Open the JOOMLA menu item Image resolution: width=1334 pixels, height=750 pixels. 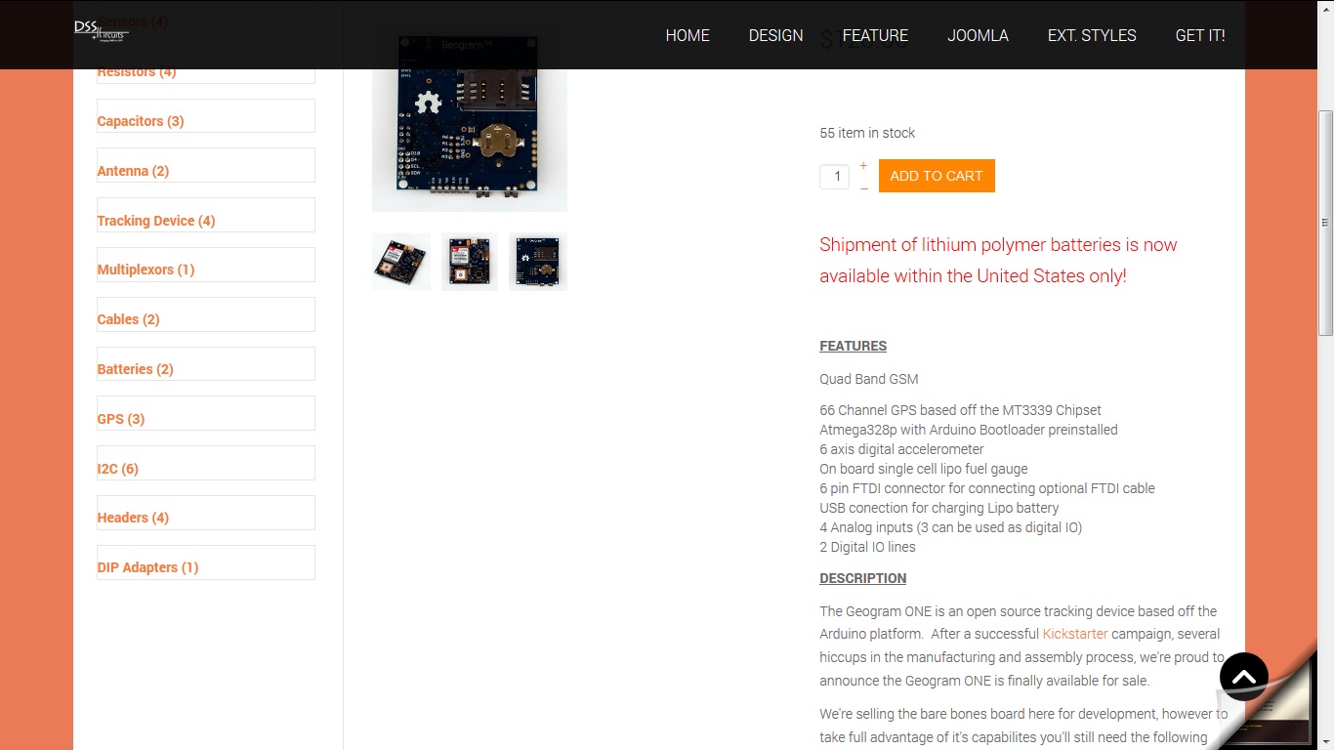[978, 35]
